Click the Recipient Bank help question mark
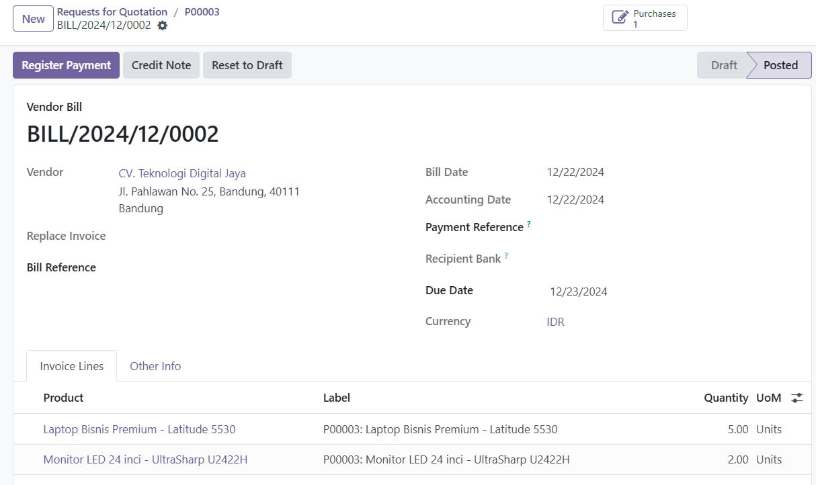Screen dimensions: 816x485 [506, 256]
